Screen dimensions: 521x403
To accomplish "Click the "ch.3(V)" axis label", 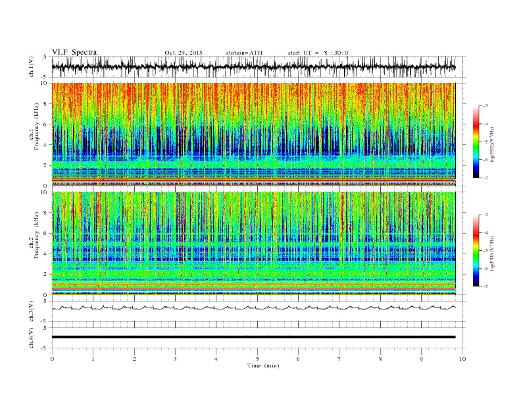I will (32, 311).
